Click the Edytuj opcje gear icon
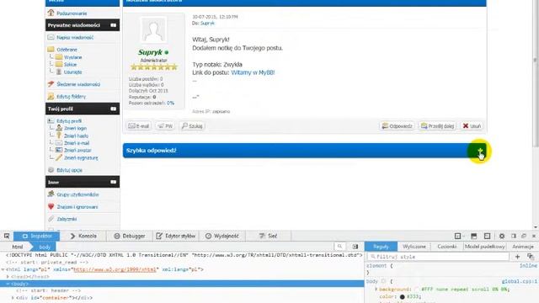 pyautogui.click(x=51, y=170)
